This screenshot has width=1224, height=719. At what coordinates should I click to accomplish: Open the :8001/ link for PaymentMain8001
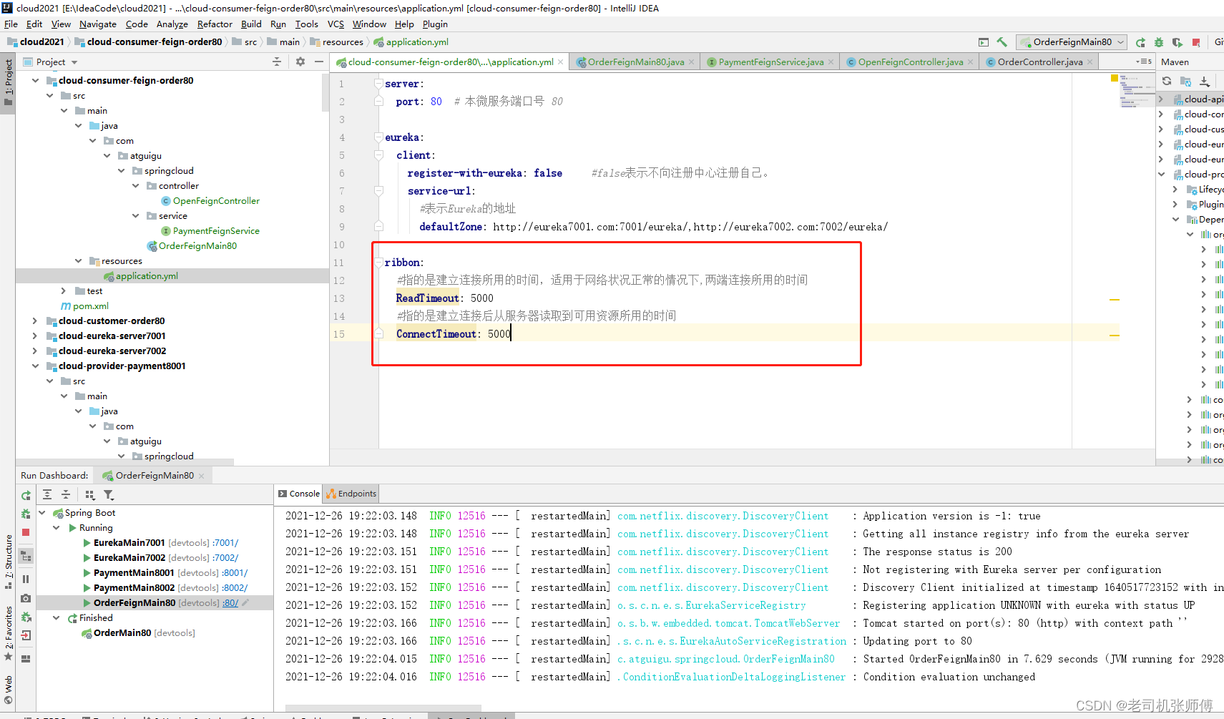coord(235,573)
